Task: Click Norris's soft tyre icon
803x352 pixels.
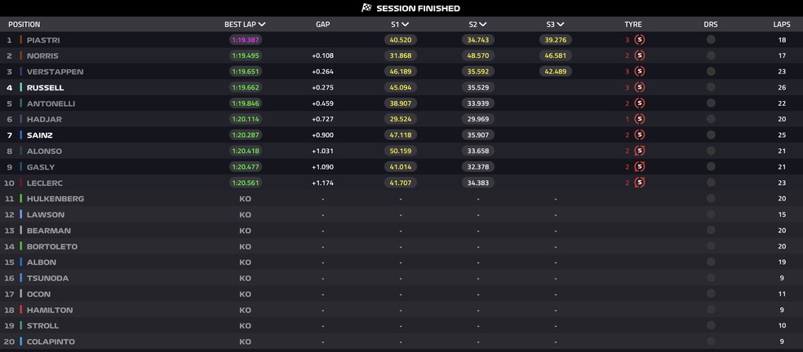Action: point(640,55)
